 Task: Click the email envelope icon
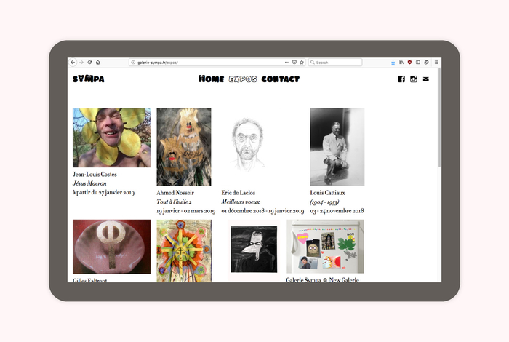tap(426, 79)
